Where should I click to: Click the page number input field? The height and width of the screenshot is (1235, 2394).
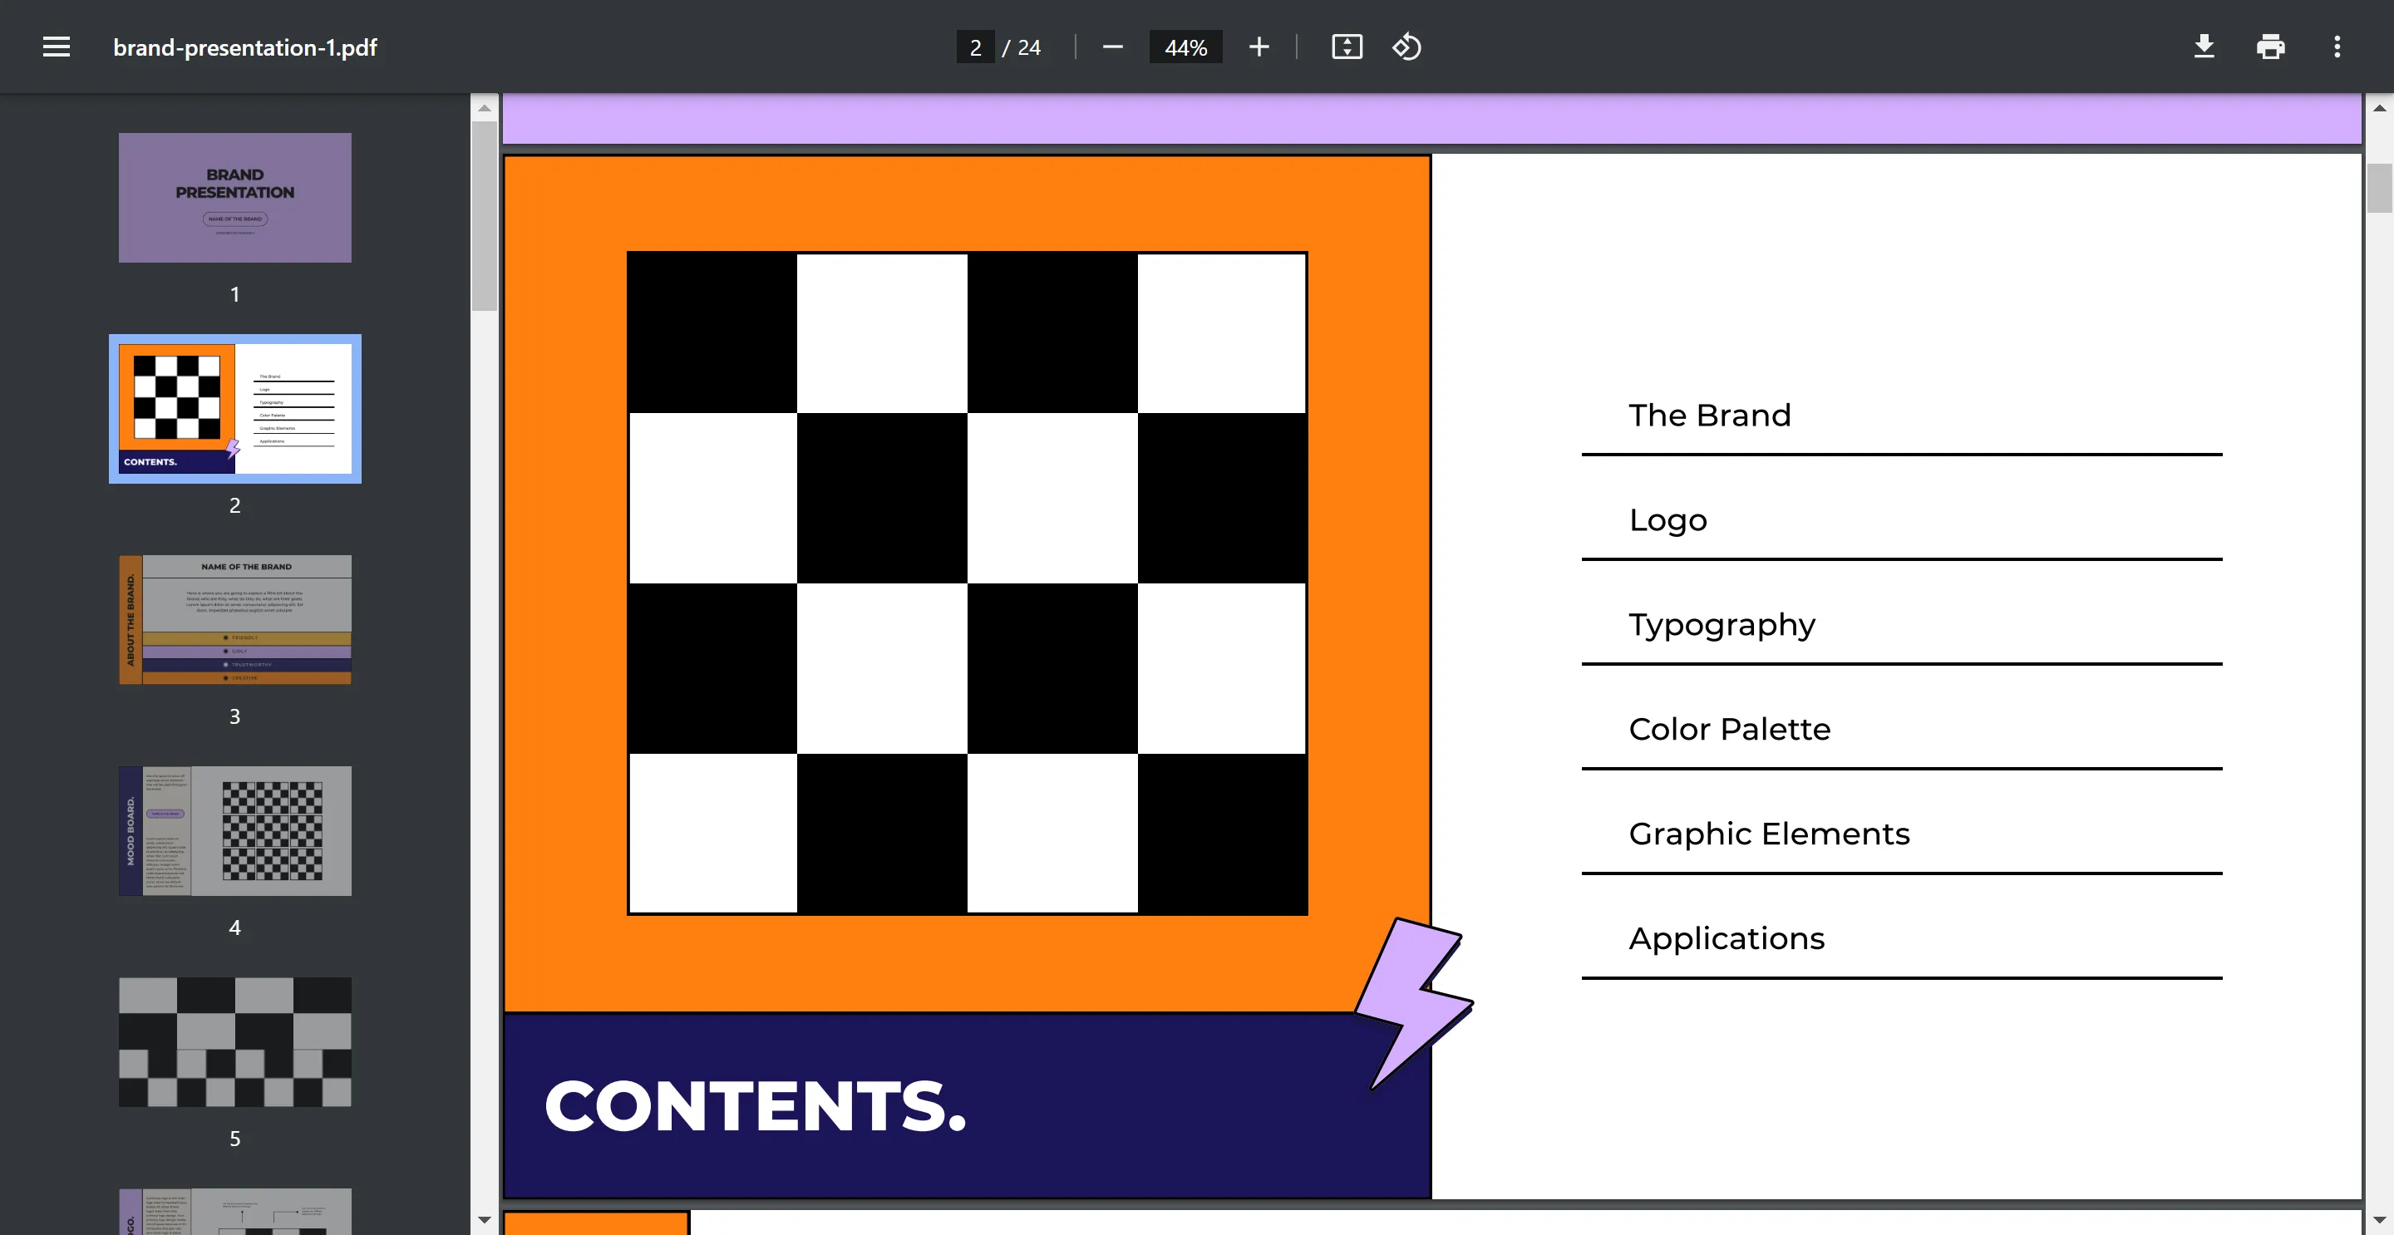975,46
